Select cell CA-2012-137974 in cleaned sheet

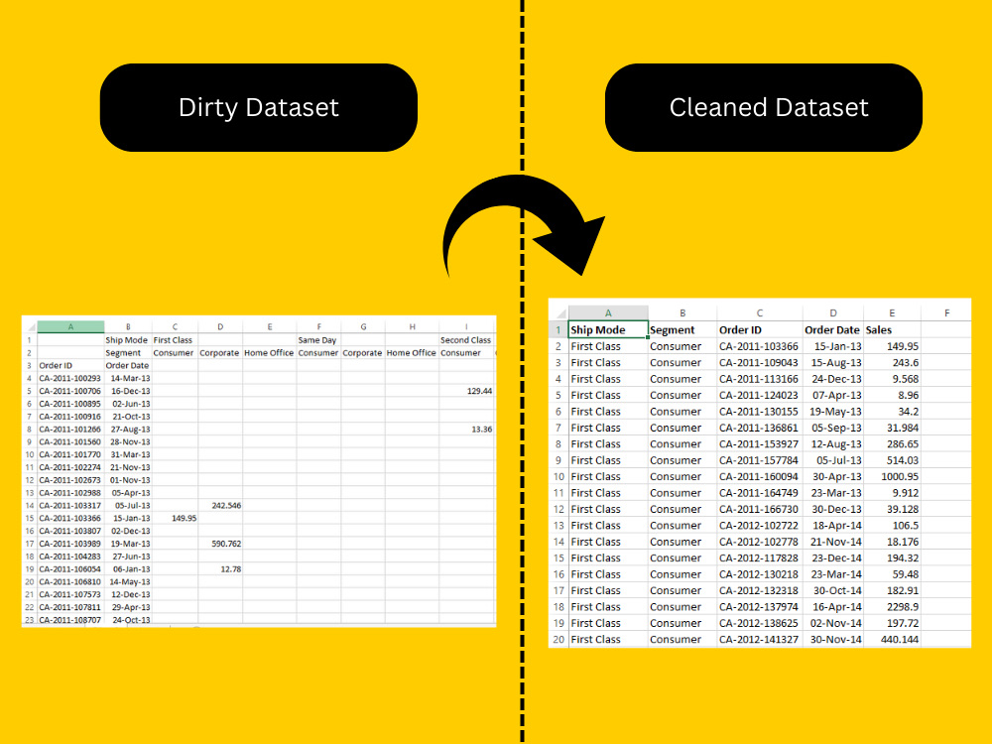(759, 607)
